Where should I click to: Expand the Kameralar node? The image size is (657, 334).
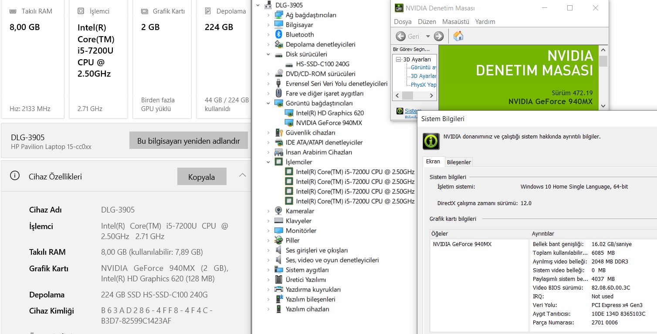268,211
